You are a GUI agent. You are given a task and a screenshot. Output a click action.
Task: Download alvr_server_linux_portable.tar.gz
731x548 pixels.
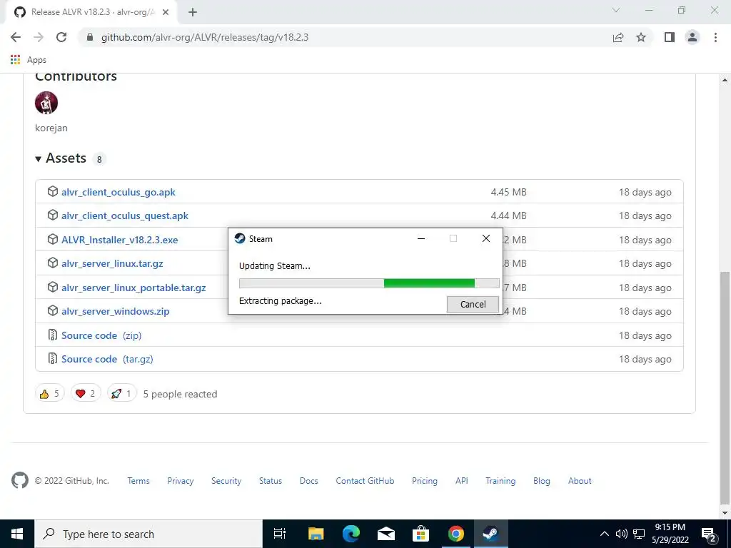coord(133,288)
